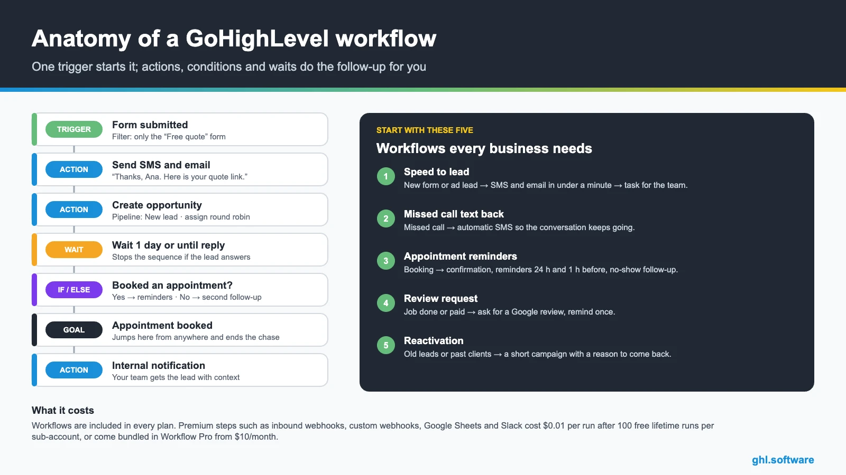Click number 1 circle next to Speed to lead
Screen dimensions: 846x475
[x=386, y=176]
